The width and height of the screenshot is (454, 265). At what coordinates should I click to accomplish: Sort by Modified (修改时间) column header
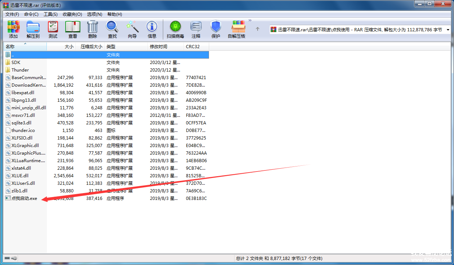[x=166, y=47]
